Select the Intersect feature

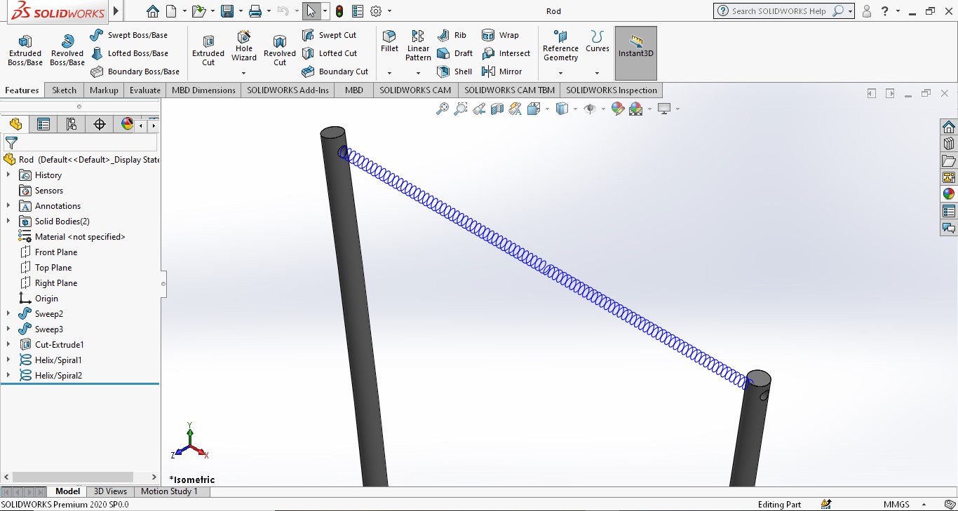(x=506, y=53)
